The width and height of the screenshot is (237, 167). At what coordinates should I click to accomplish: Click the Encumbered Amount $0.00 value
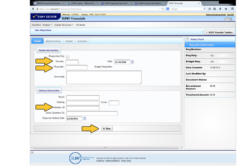click(212, 86)
